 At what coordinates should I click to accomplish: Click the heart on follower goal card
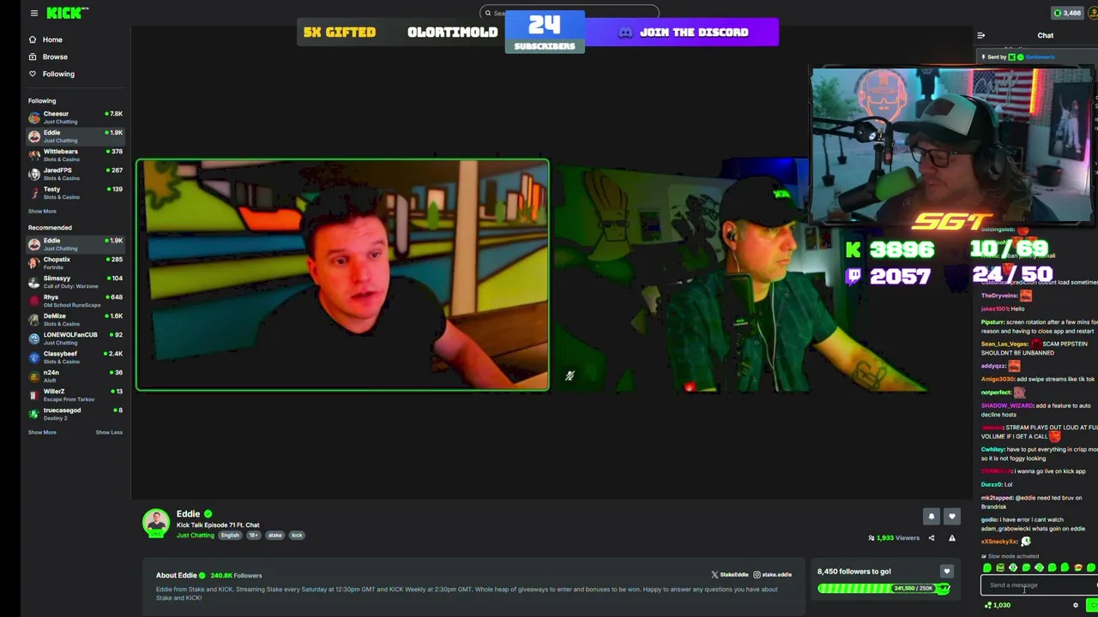click(946, 572)
